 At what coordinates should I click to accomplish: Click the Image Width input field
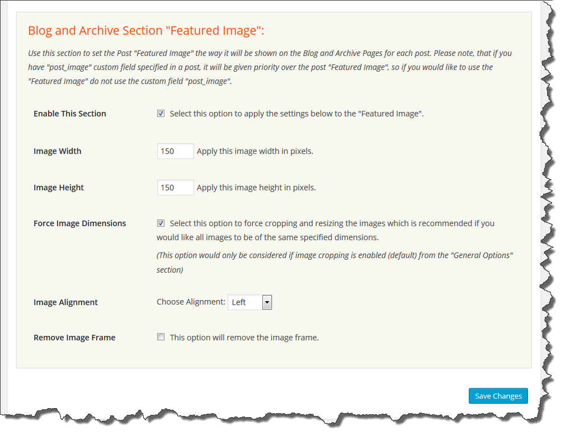176,151
